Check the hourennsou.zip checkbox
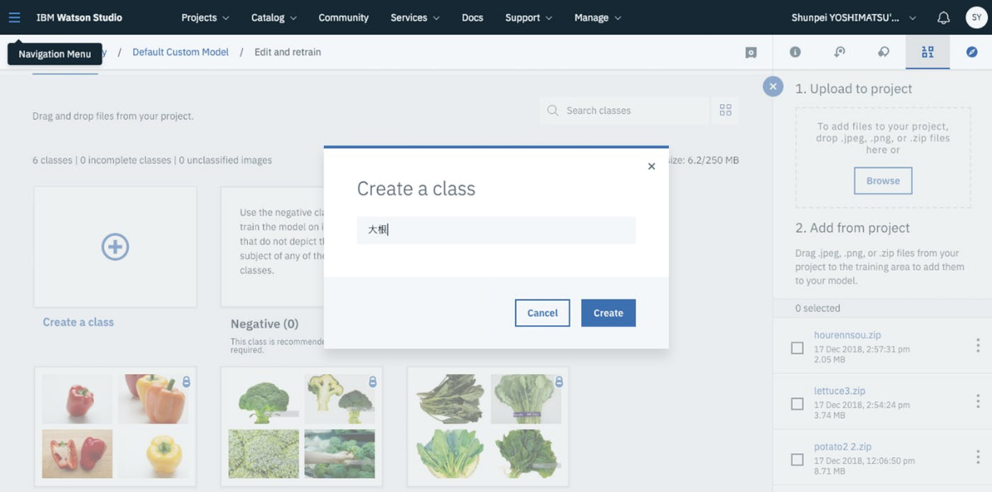992x492 pixels. (797, 348)
